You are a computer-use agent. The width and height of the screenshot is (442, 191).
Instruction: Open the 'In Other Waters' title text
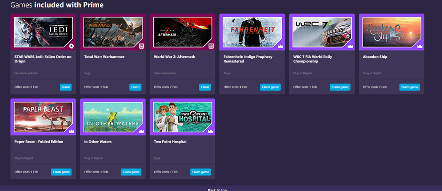(x=98, y=142)
